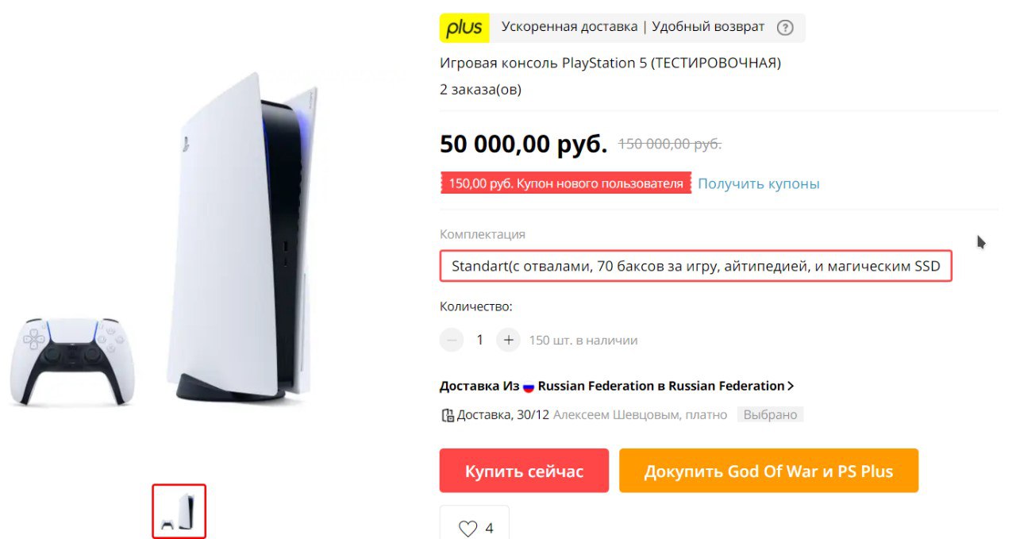Image resolution: width=1016 pixels, height=539 pixels.
Task: Open the help question mark icon
Action: (x=785, y=28)
